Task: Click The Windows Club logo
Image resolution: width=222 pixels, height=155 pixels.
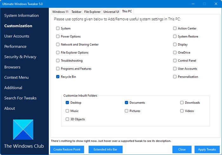Action: (23, 130)
